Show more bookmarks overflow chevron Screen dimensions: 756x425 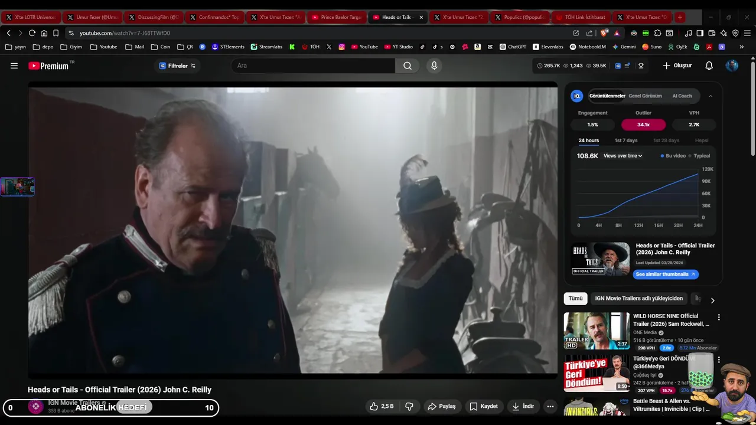click(x=742, y=47)
